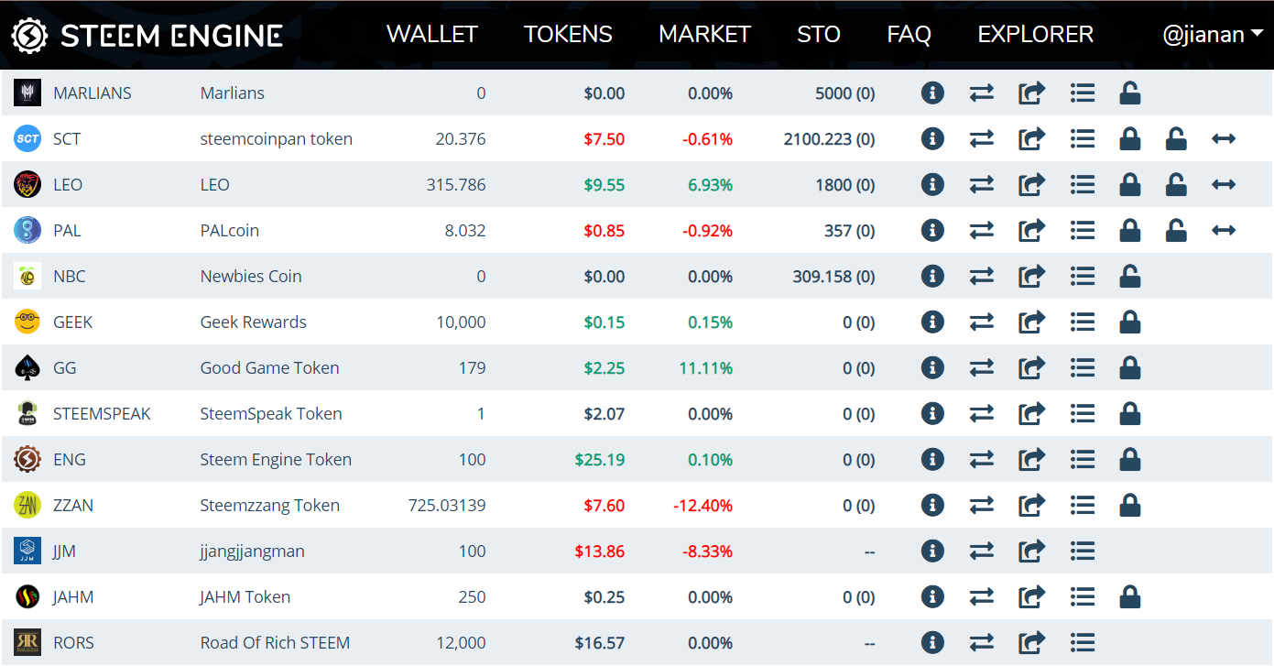
Task: Click the send arrow icon in GG row
Action: (1031, 368)
